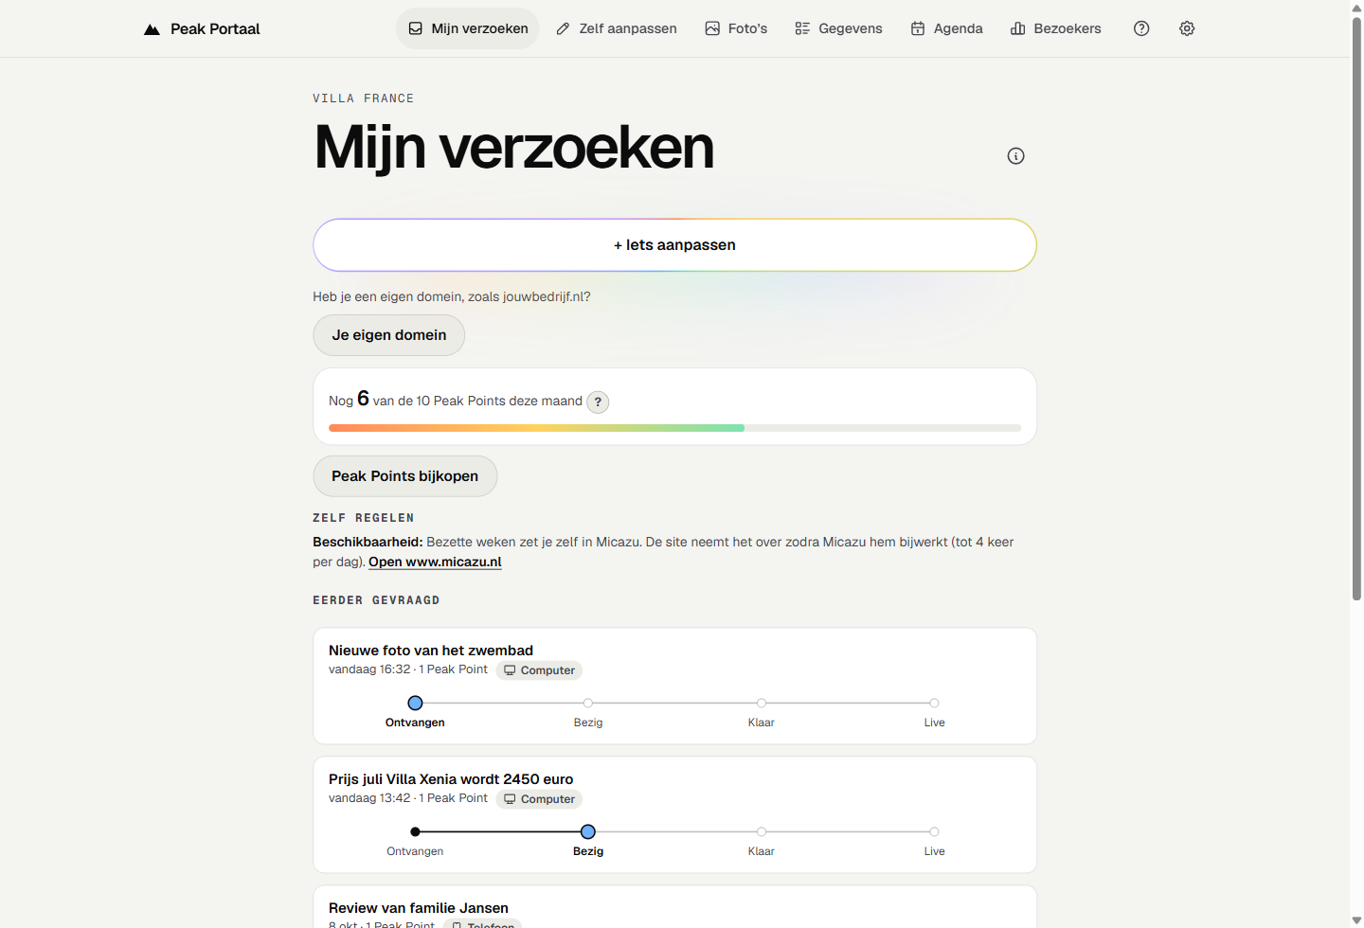Screen dimensions: 1364x928
Task: Click the Peak Portaal brand name
Action: point(215,29)
